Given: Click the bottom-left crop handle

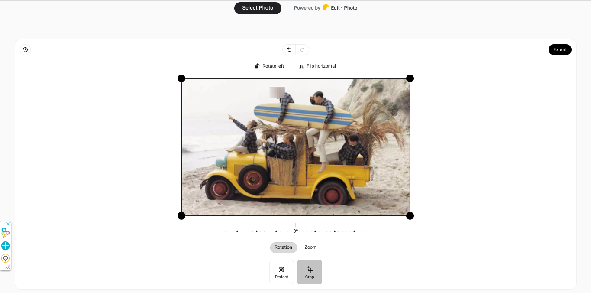Looking at the screenshot, I should [181, 216].
